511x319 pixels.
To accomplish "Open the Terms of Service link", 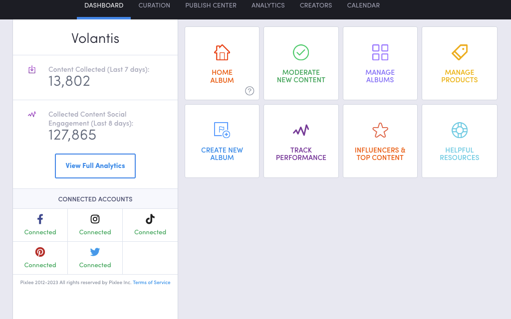I will (151, 282).
